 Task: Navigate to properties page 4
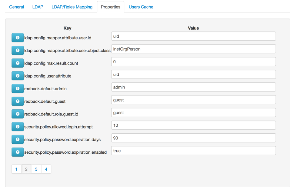point(46,169)
